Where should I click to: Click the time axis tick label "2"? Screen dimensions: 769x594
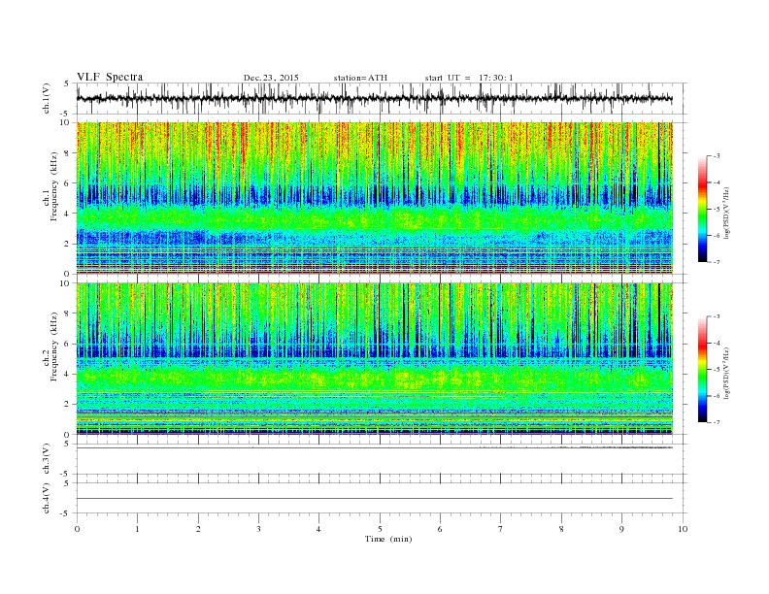point(198,529)
